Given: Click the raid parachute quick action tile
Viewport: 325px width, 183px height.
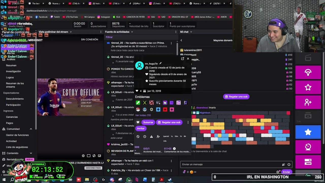Looking at the screenshot, I should click(308, 72).
